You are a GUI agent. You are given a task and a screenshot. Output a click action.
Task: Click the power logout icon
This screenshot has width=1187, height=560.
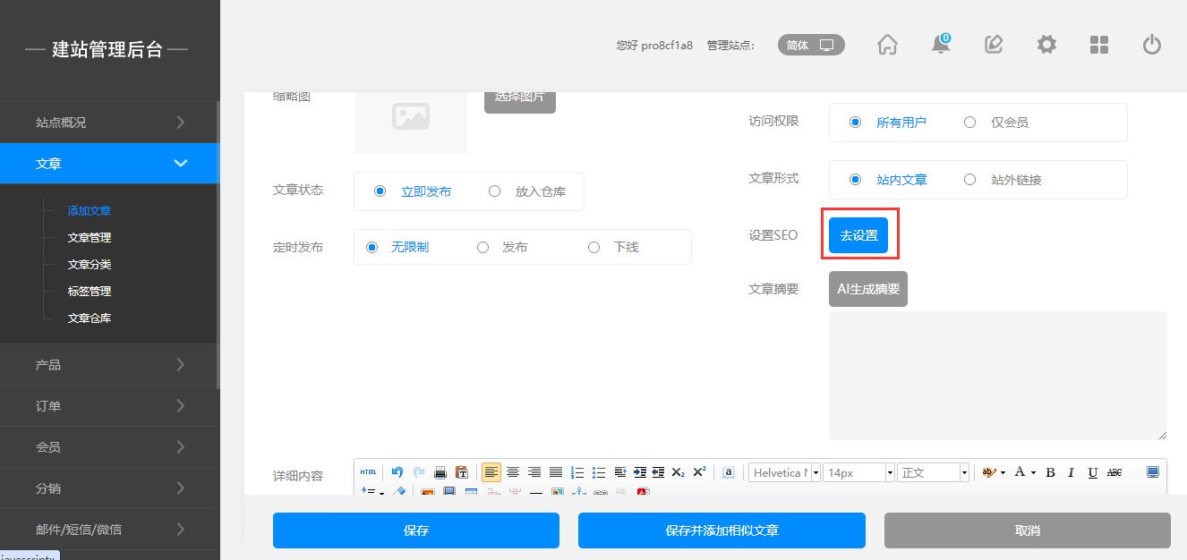click(1152, 45)
